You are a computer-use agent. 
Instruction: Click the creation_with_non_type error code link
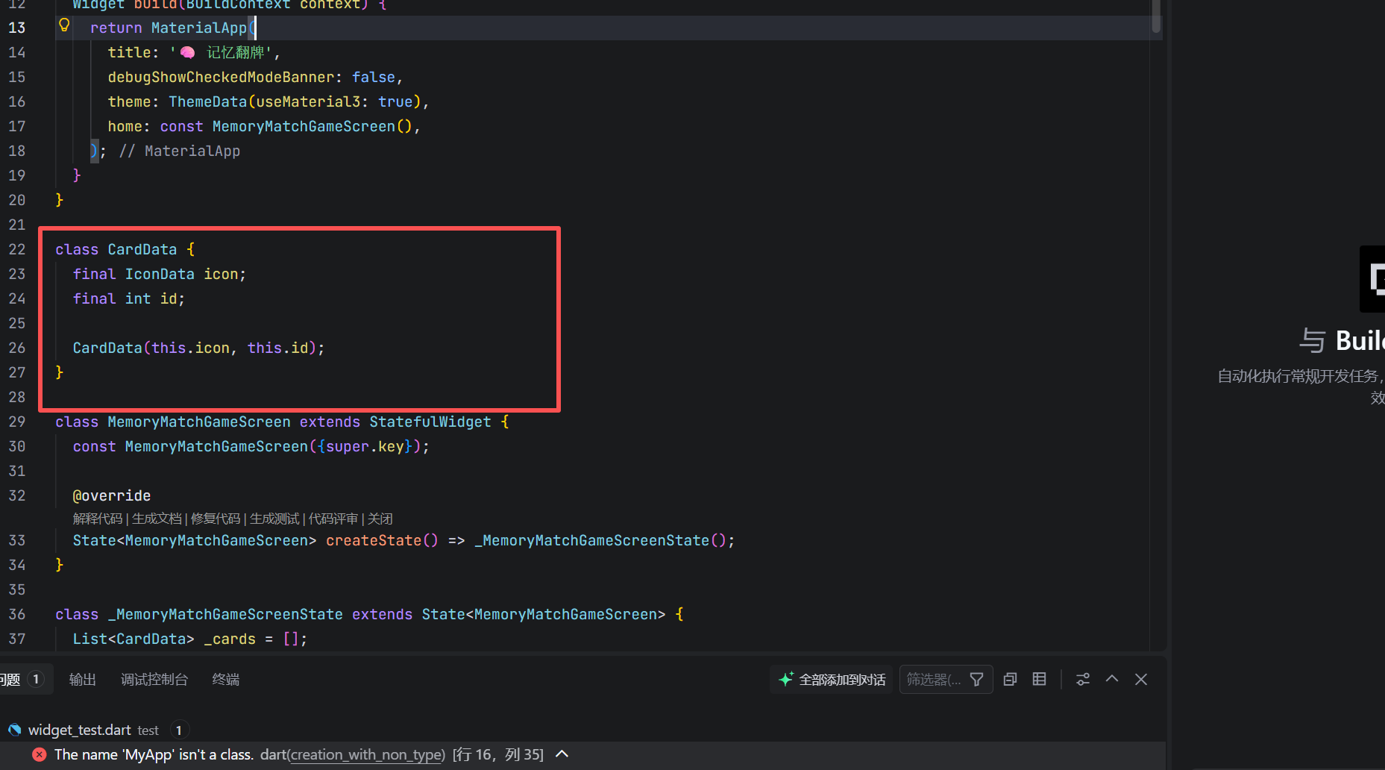coord(365,754)
